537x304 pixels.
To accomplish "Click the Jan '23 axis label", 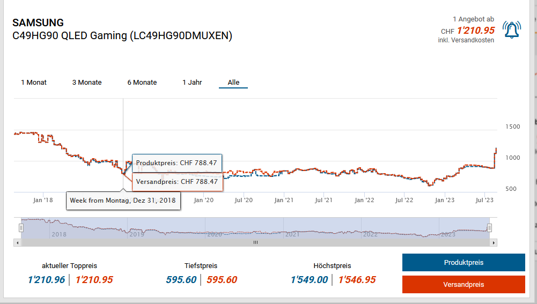I will 445,201.
